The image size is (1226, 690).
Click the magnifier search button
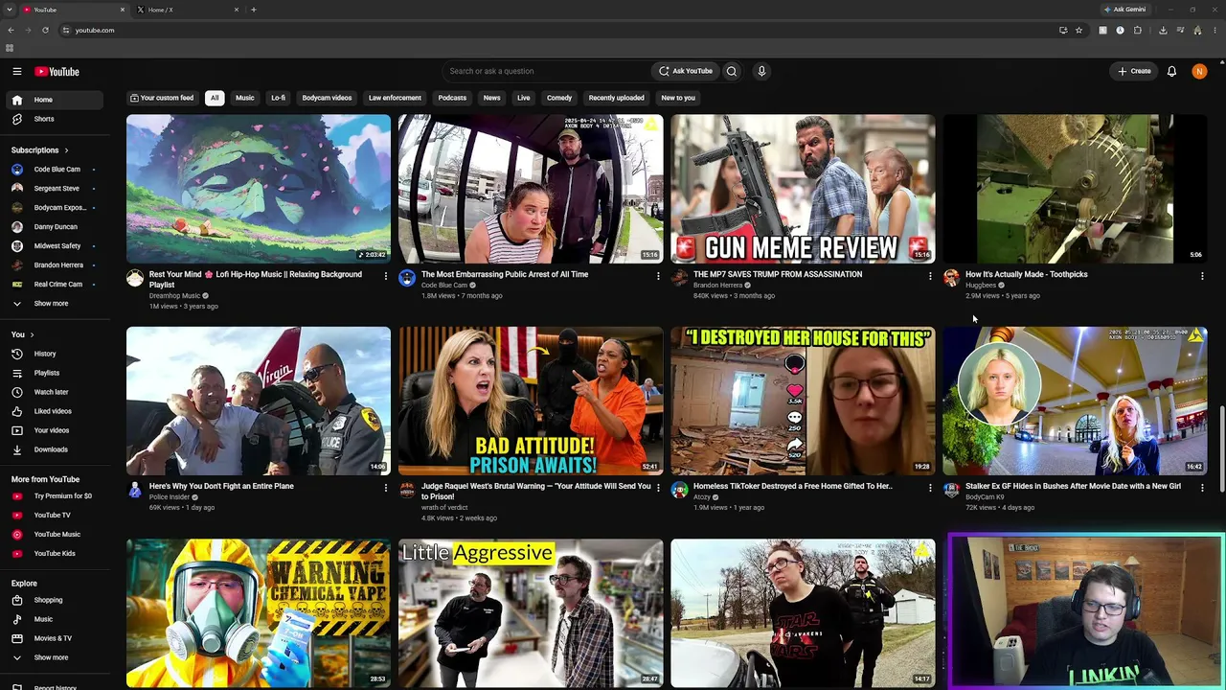[x=732, y=71]
